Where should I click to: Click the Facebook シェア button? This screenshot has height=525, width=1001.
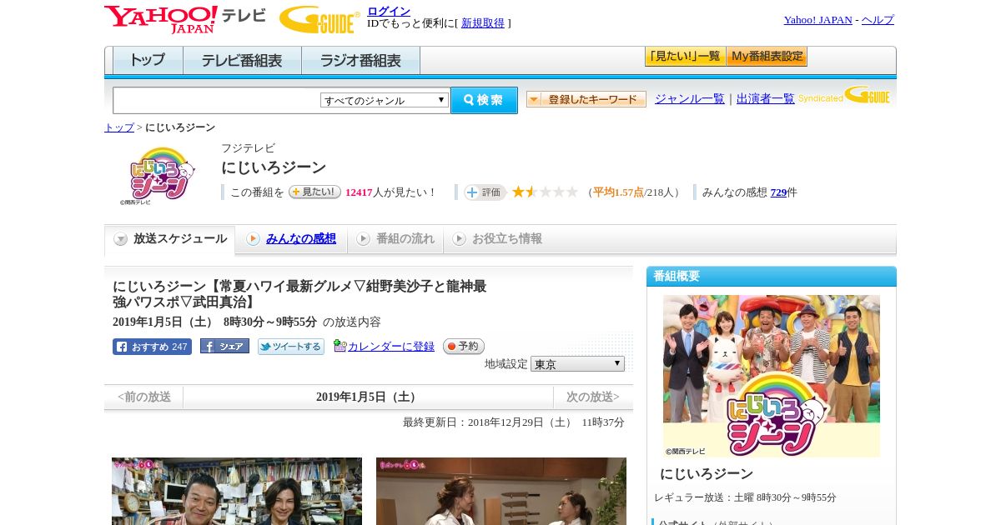224,347
